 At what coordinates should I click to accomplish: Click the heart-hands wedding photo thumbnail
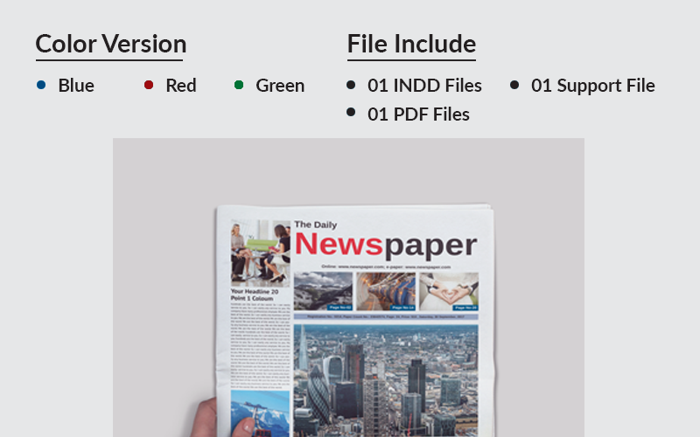449,291
